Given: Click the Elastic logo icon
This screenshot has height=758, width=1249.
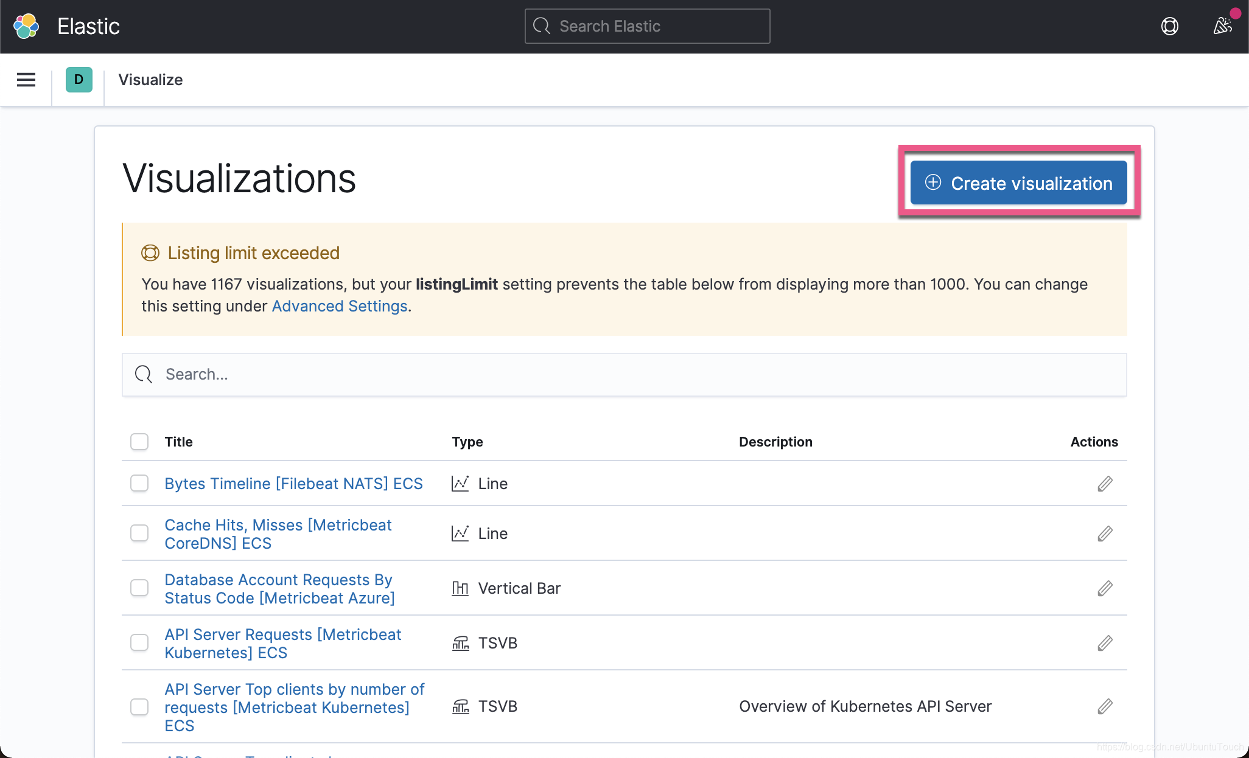Looking at the screenshot, I should (x=26, y=26).
